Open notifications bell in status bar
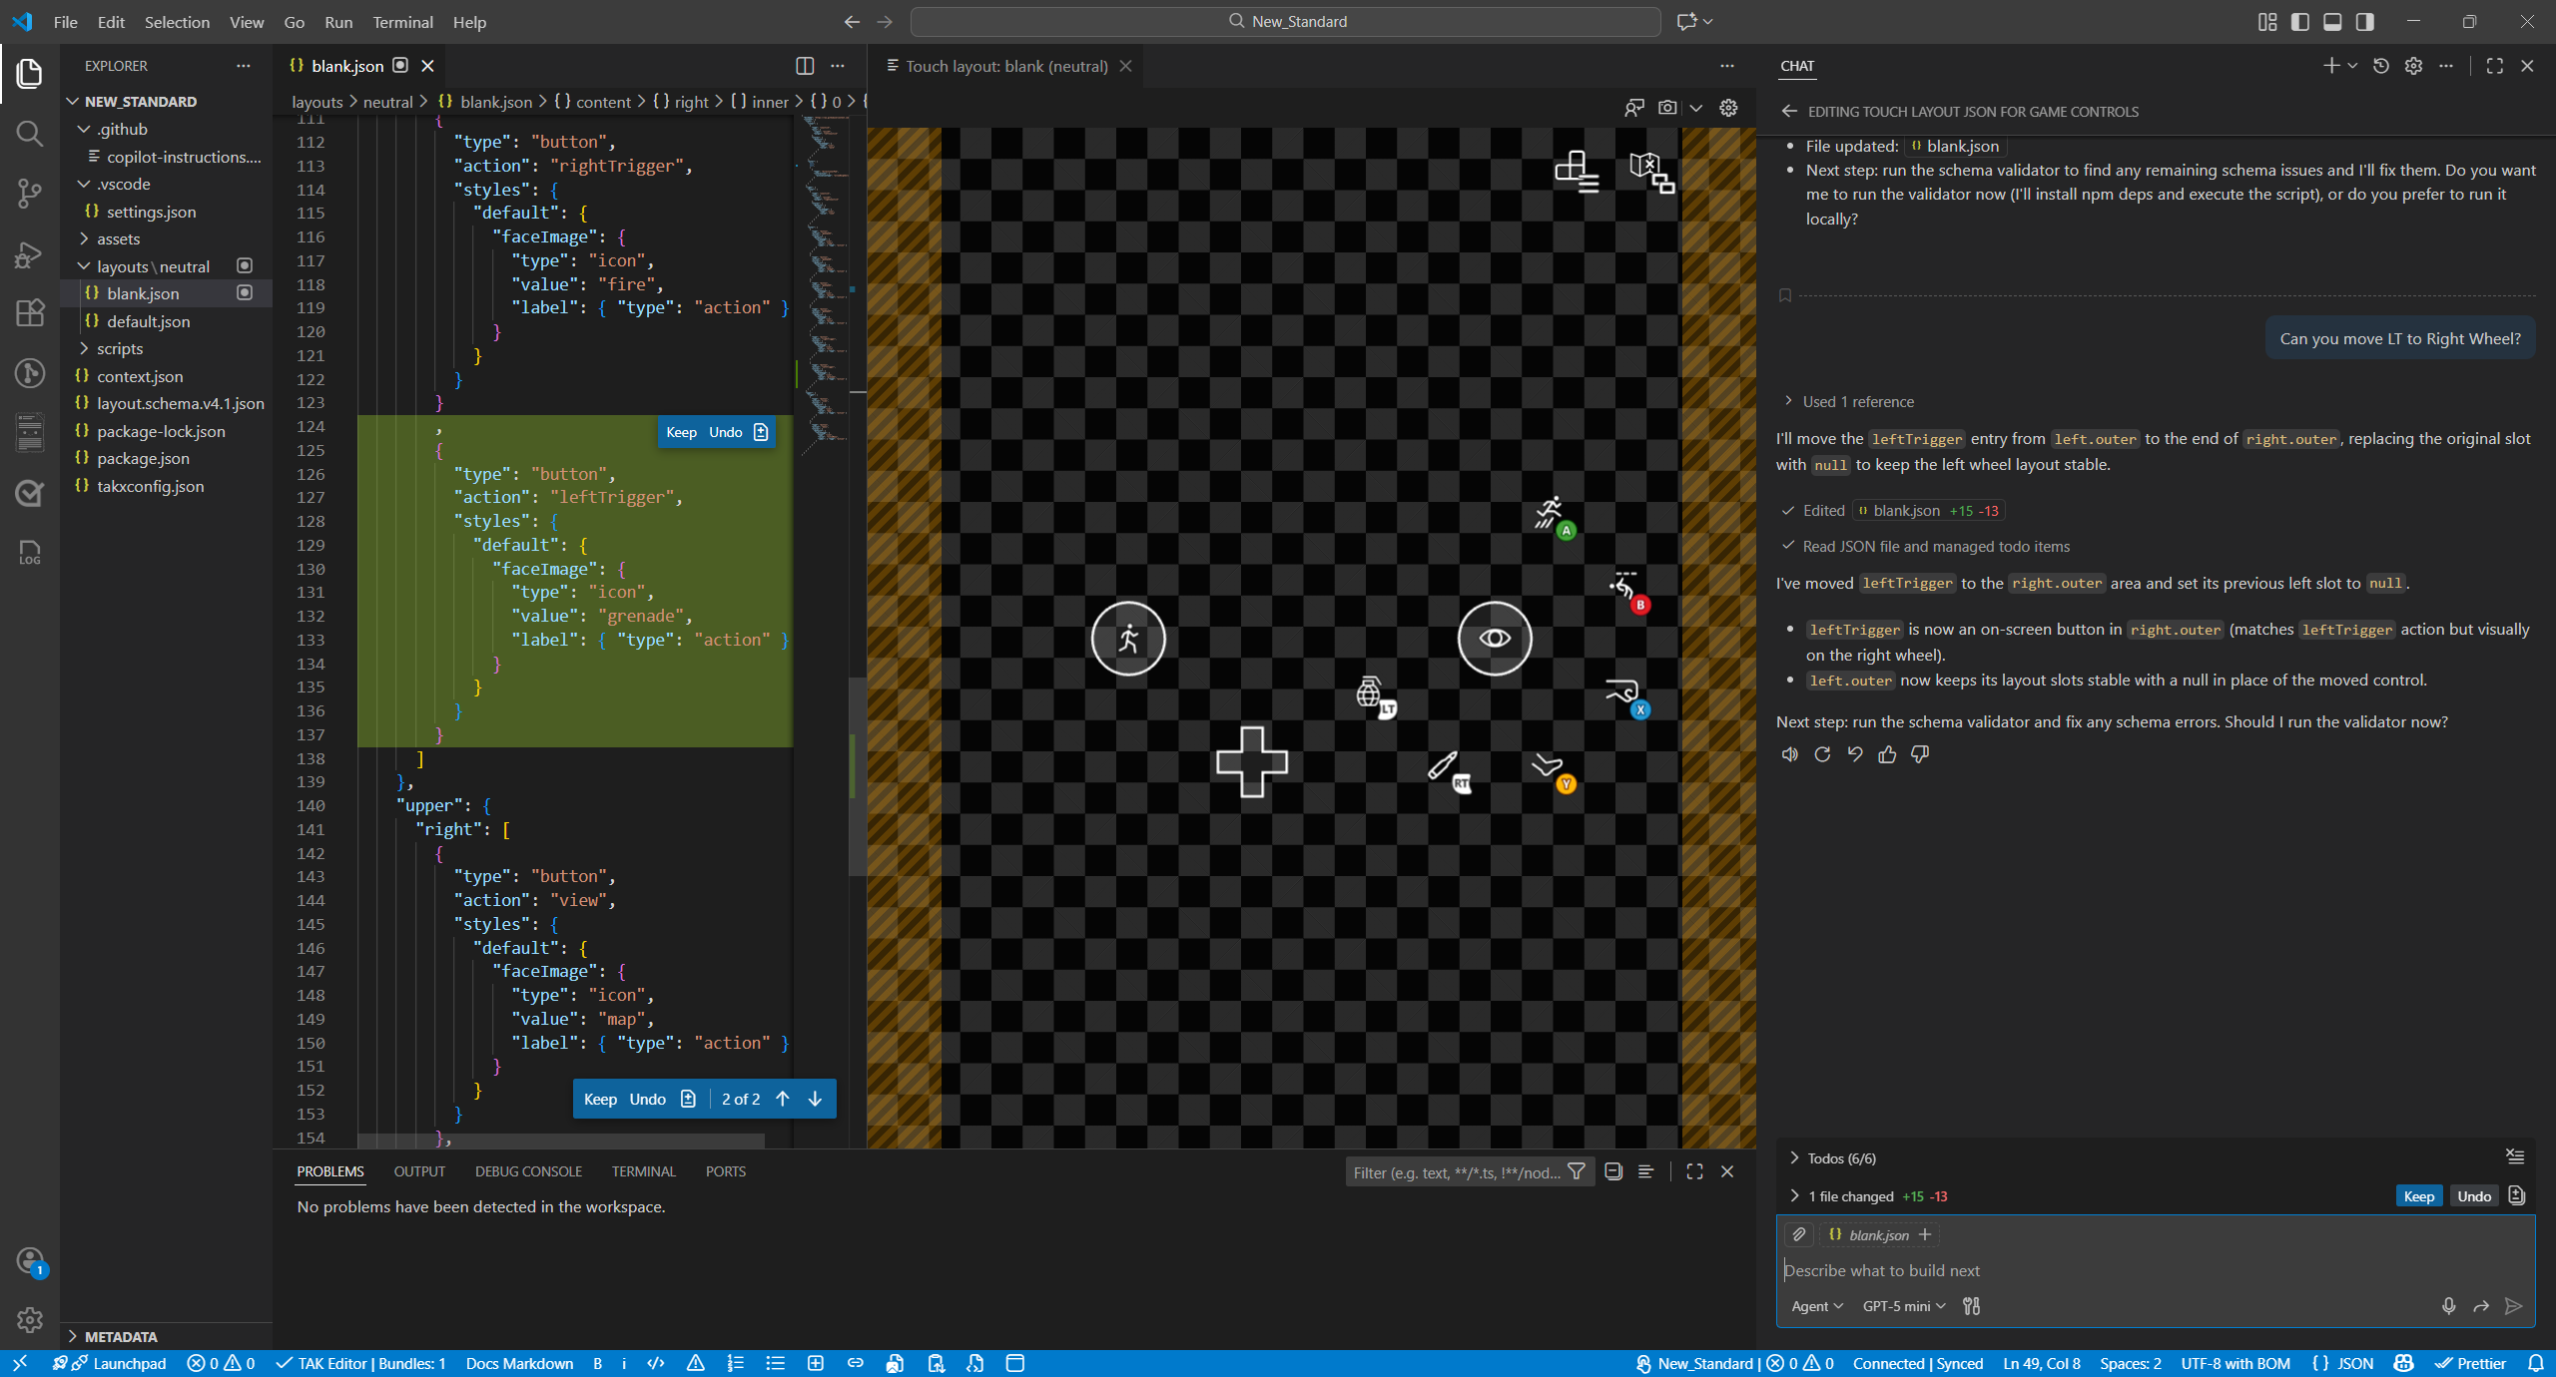The height and width of the screenshot is (1377, 2556). [2536, 1363]
